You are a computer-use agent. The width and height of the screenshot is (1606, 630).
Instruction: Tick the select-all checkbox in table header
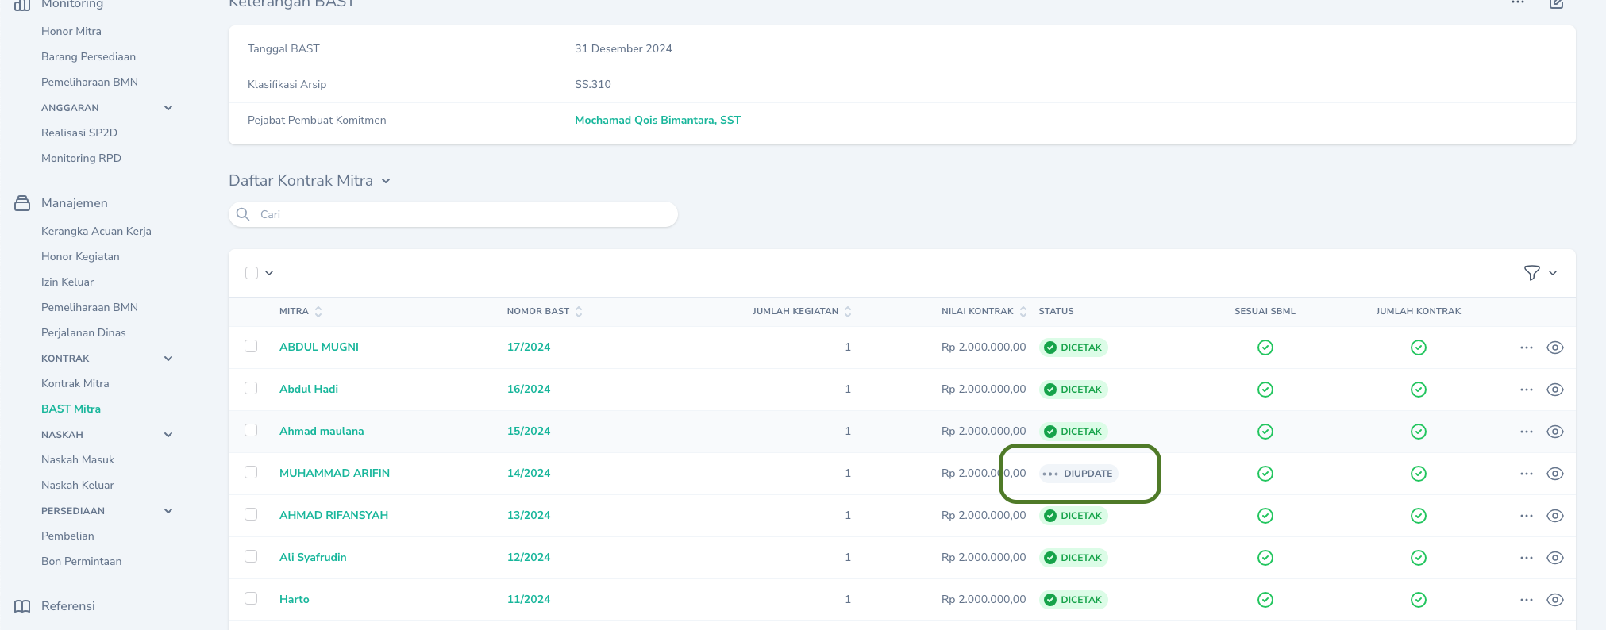tap(252, 273)
